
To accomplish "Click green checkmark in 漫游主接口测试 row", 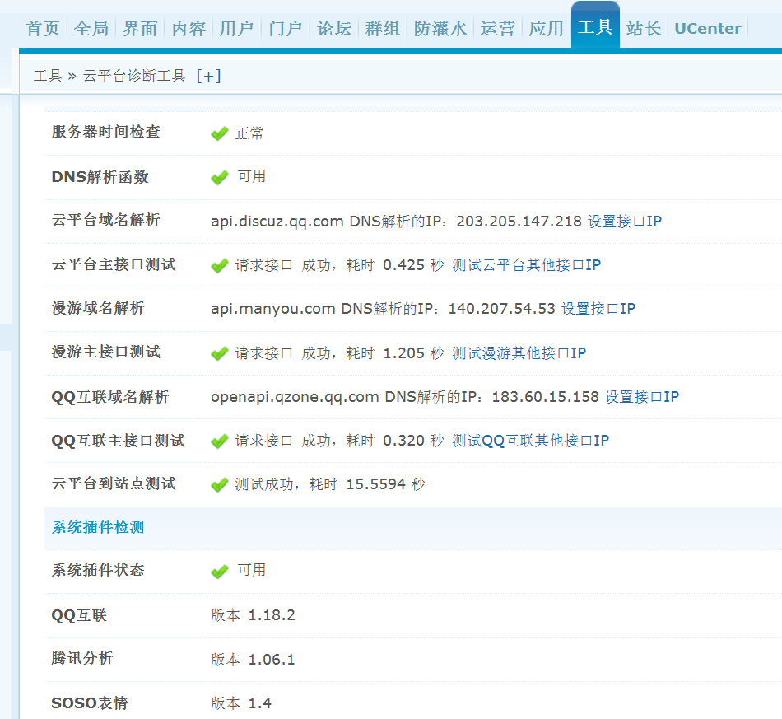I will 219,353.
